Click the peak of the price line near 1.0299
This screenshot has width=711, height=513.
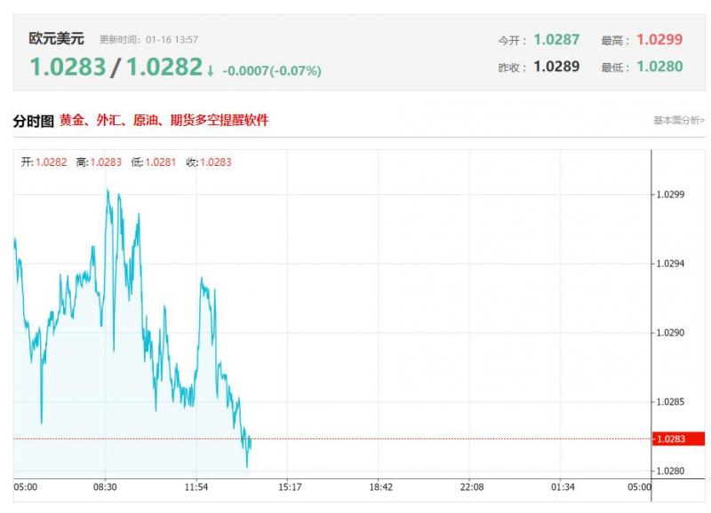click(x=108, y=190)
